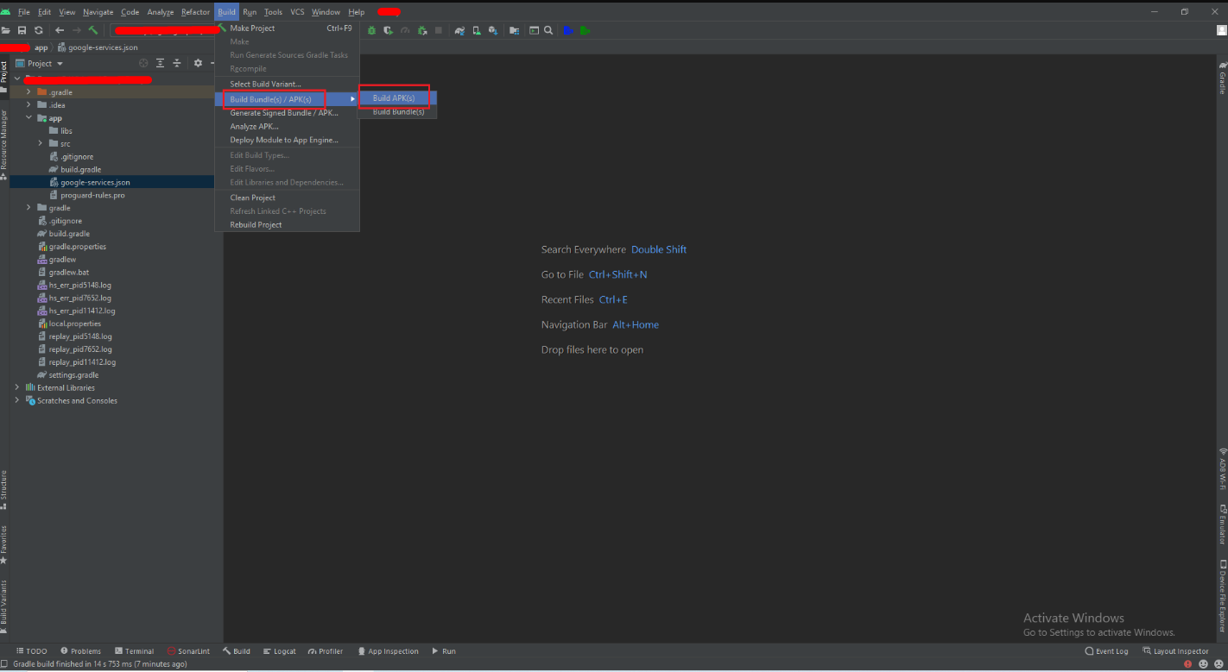The height and width of the screenshot is (672, 1228).
Task: Click the Sync/Refresh icon in the toolbar
Action: [x=39, y=30]
